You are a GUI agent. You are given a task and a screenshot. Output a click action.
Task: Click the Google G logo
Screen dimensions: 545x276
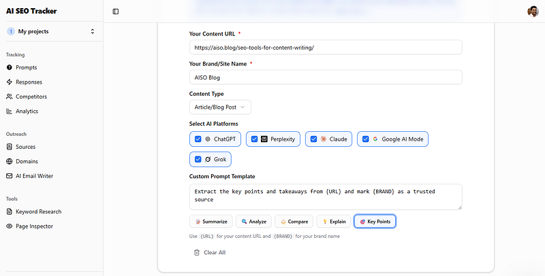pos(375,139)
